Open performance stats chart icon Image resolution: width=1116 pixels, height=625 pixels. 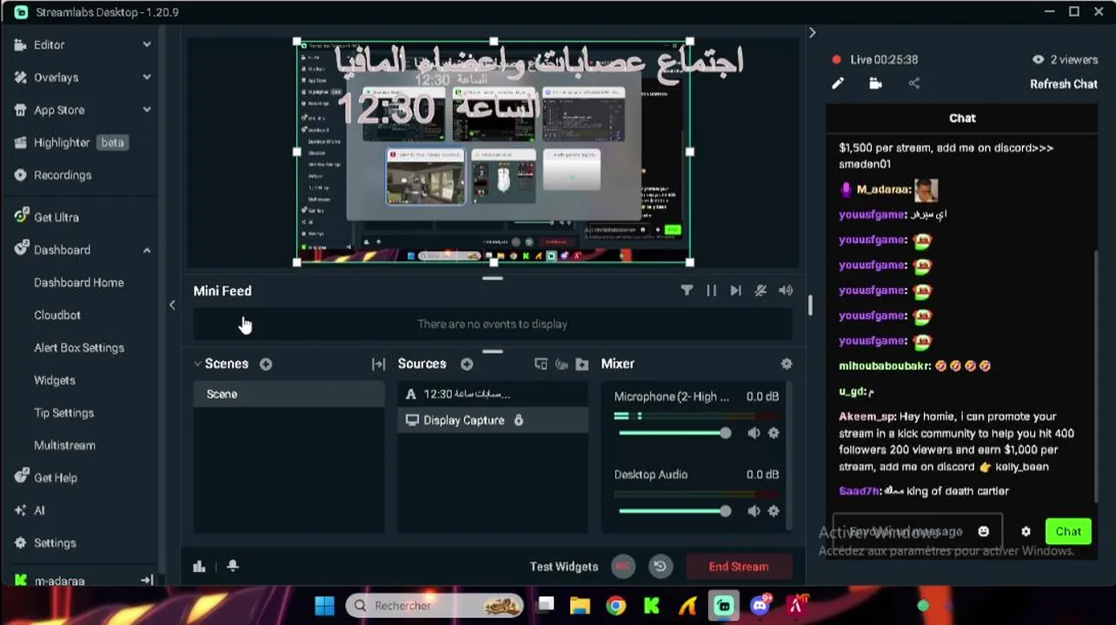[199, 566]
